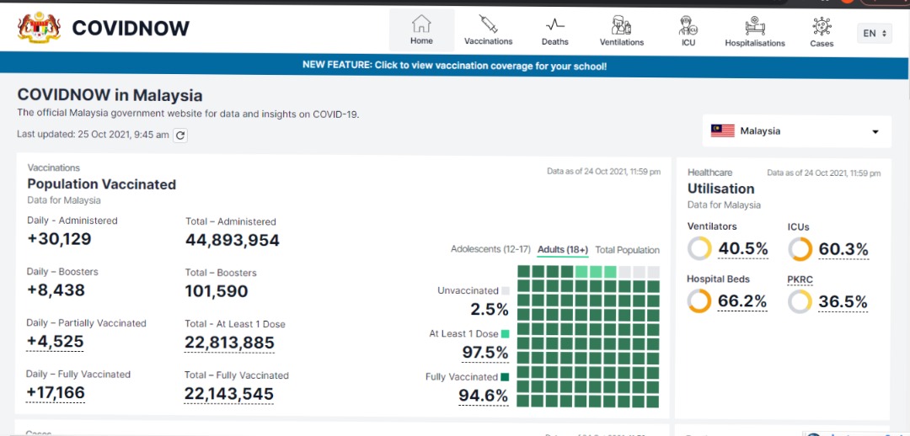Open Cases virus icon
The image size is (910, 436).
click(x=822, y=27)
